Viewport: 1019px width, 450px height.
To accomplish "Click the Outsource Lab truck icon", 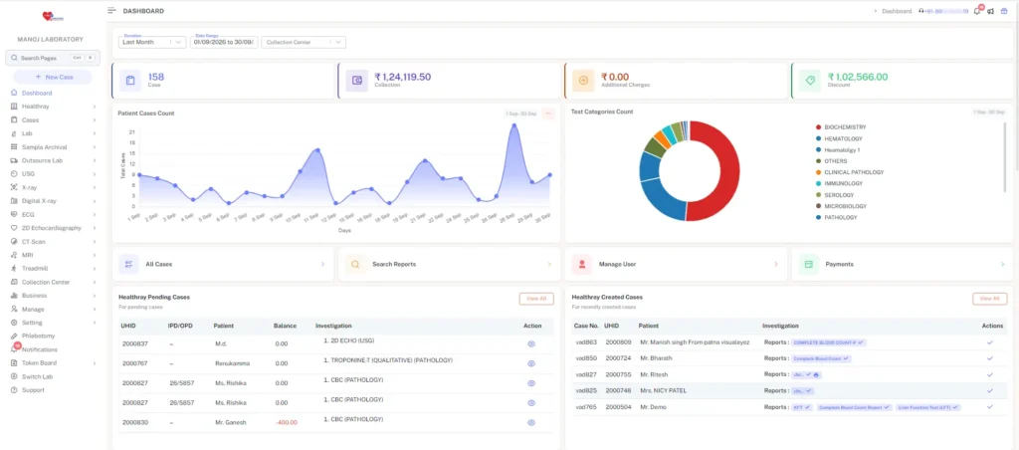I will (14, 160).
